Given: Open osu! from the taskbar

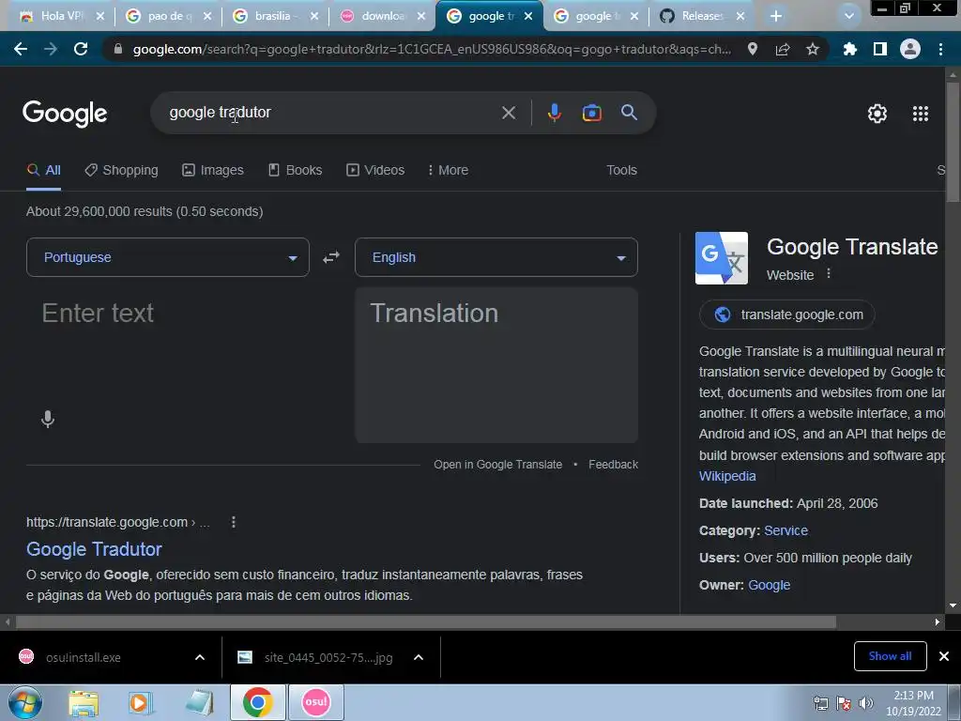Looking at the screenshot, I should [316, 702].
